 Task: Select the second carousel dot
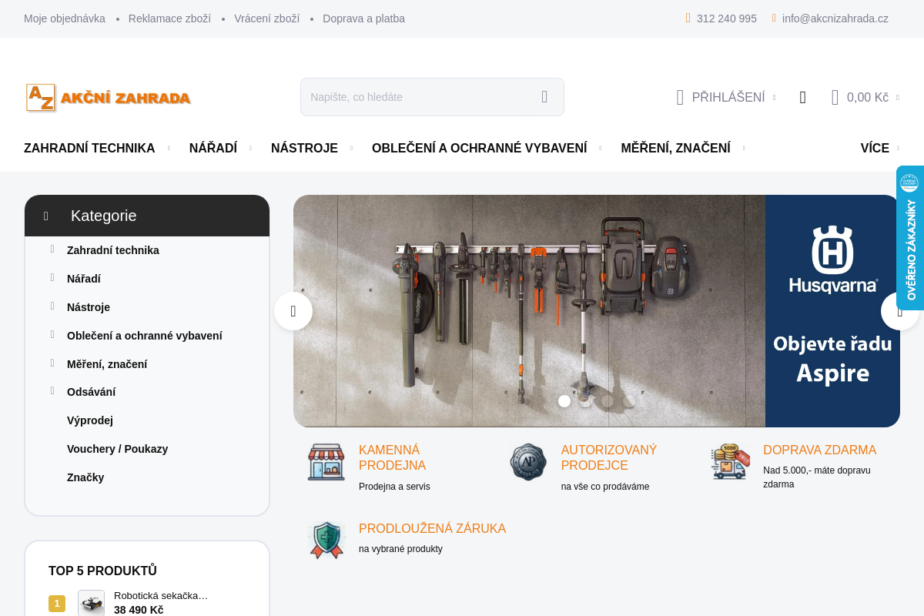(x=586, y=401)
